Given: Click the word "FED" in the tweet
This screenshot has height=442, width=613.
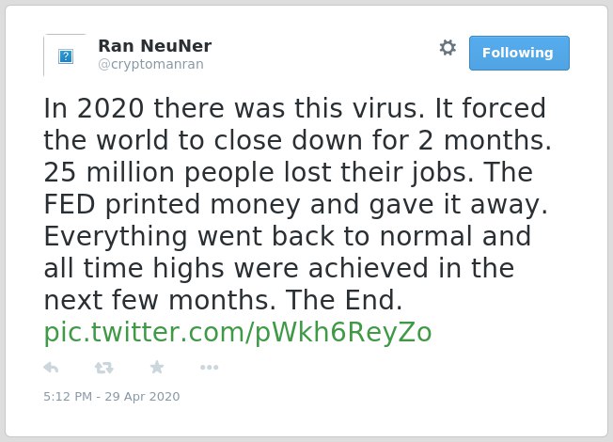Looking at the screenshot, I should click(x=70, y=204).
